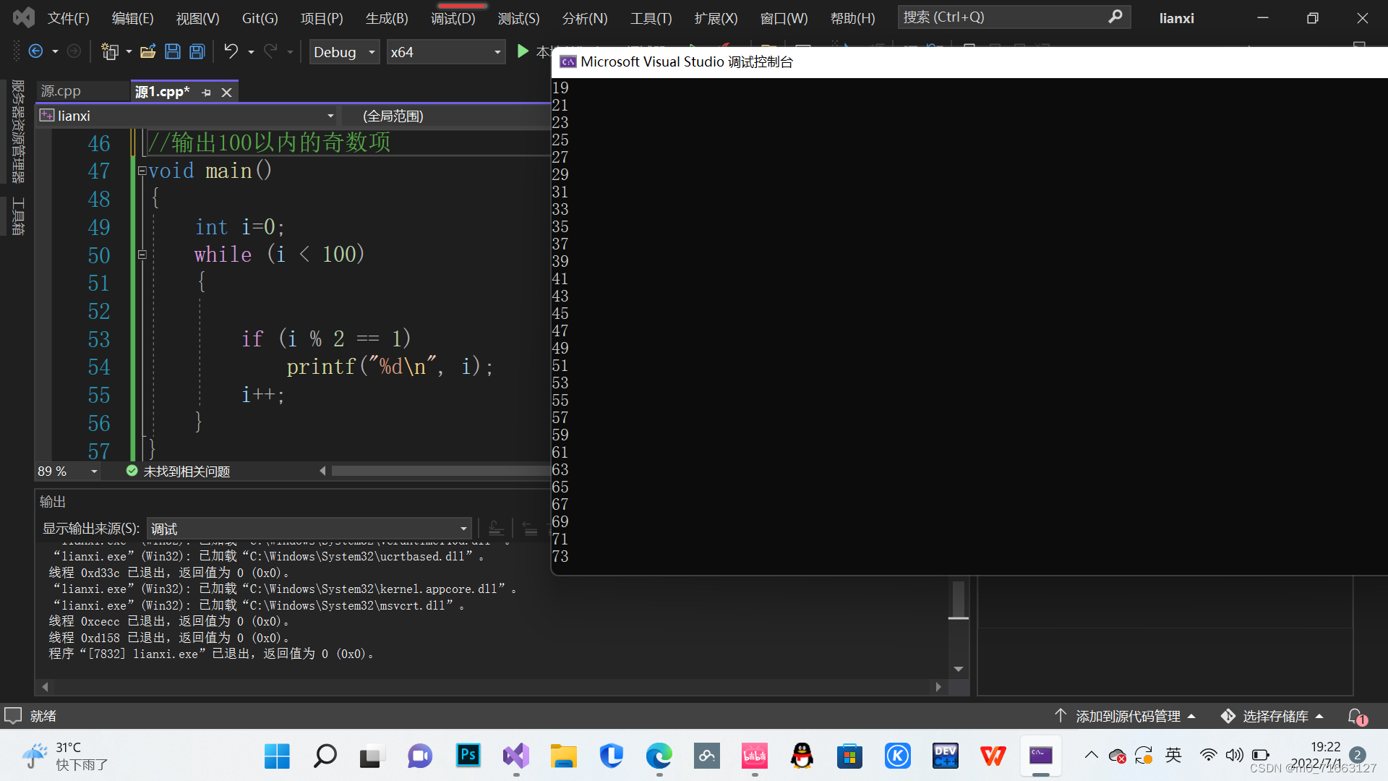
Task: Switch to the 源.cpp tab
Action: 61,91
